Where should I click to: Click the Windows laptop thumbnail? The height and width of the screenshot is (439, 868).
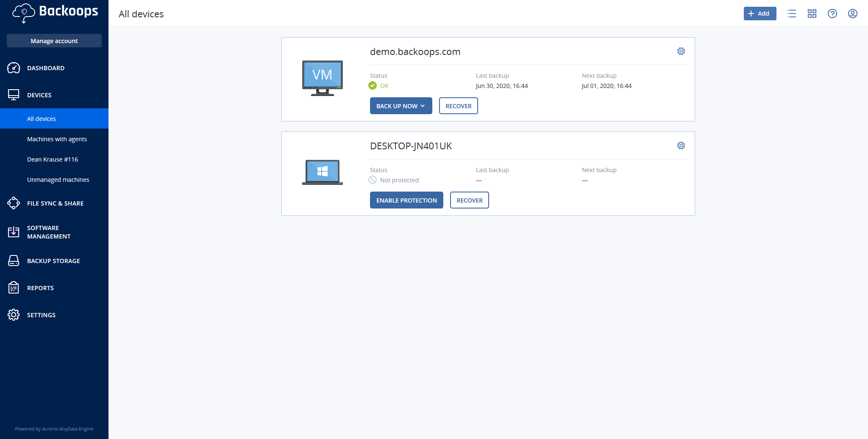coord(323,172)
